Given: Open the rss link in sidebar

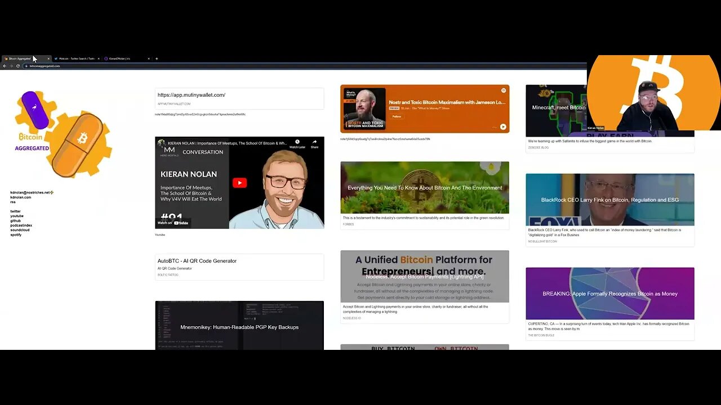Looking at the screenshot, I should click(13, 202).
